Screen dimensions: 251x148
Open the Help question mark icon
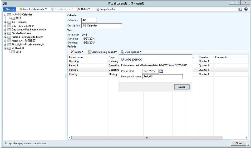[246, 9]
